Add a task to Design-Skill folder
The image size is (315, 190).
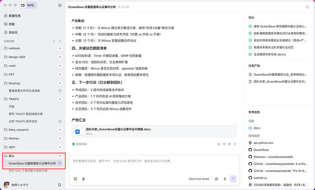pos(60,57)
